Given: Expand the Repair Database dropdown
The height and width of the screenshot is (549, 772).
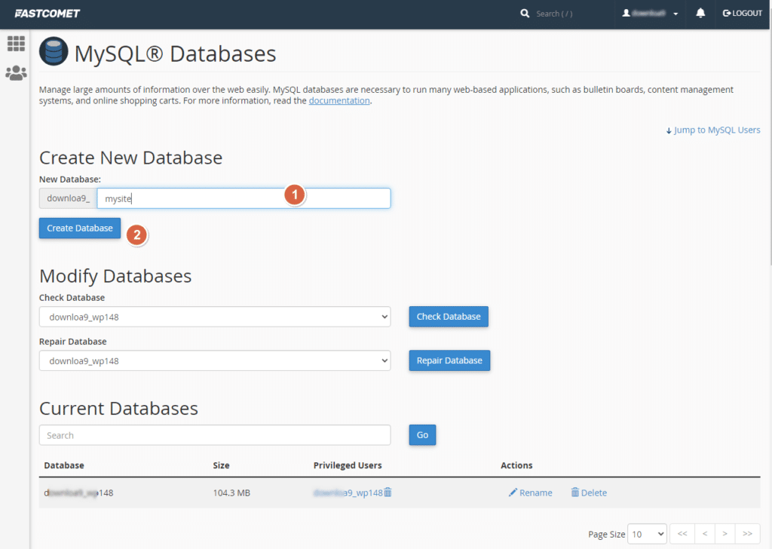Looking at the screenshot, I should (x=215, y=360).
